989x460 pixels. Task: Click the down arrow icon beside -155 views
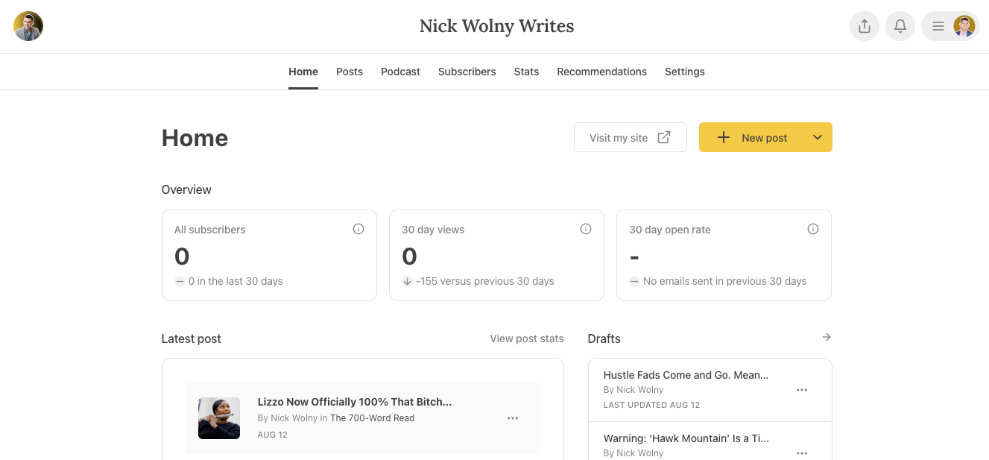click(407, 281)
